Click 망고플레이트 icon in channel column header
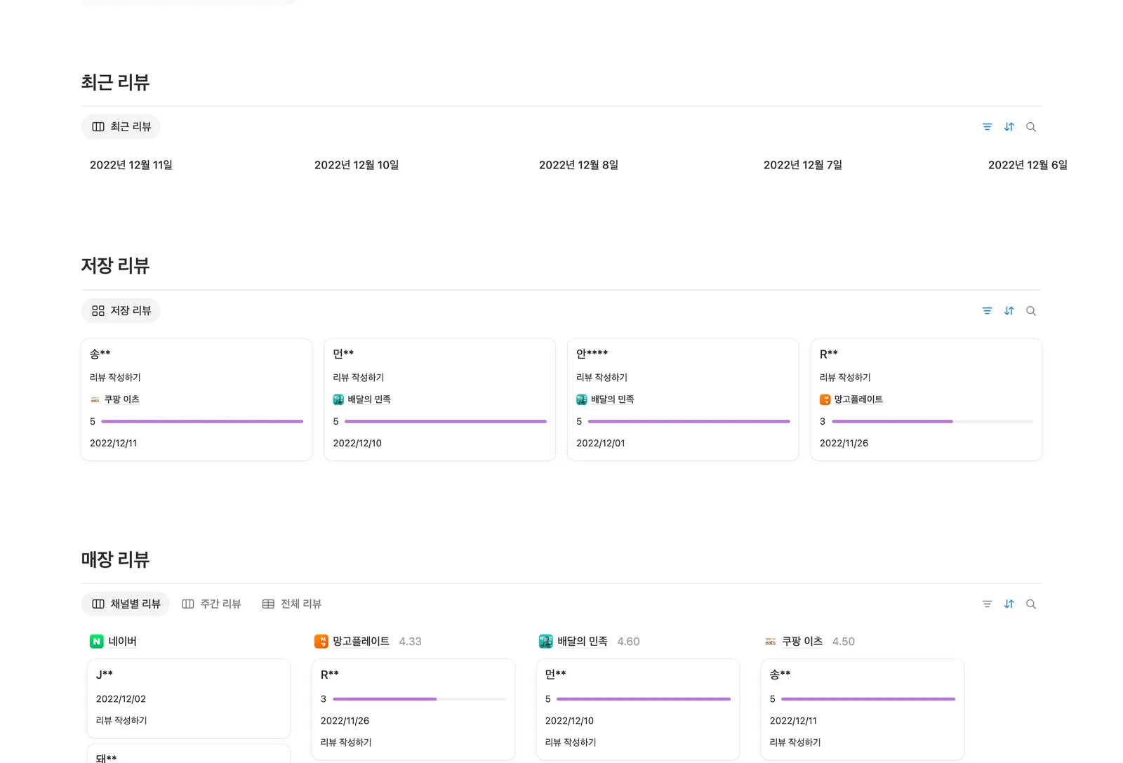The width and height of the screenshot is (1123, 763). [321, 642]
